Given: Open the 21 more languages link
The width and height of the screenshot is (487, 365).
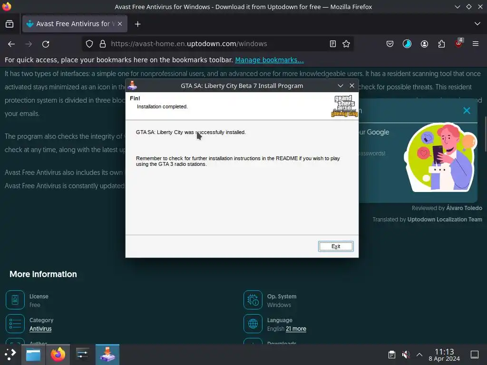Looking at the screenshot, I should (296, 329).
